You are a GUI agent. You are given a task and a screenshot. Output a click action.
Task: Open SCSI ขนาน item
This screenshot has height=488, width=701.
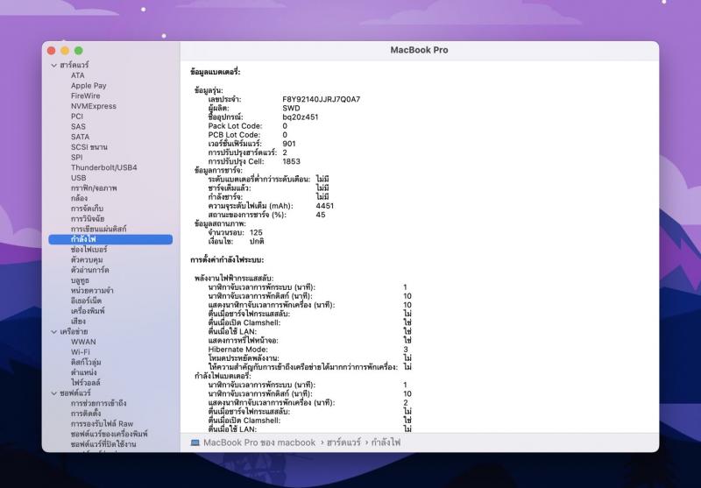click(x=89, y=147)
